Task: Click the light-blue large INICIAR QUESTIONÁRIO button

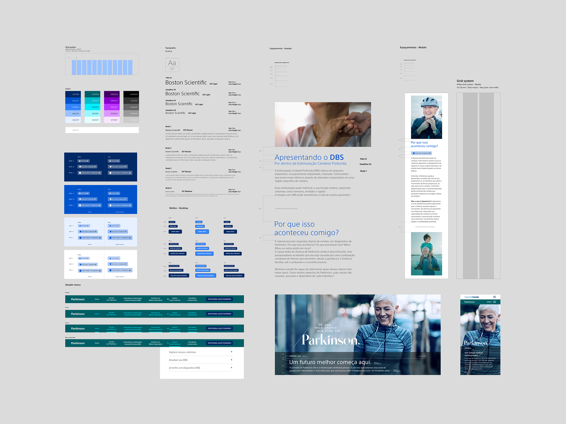Action: [x=205, y=276]
